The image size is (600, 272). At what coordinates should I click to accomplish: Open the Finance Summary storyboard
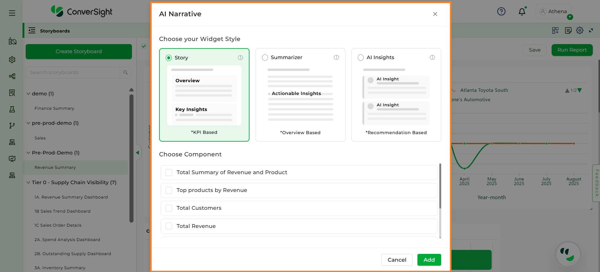[x=54, y=108]
